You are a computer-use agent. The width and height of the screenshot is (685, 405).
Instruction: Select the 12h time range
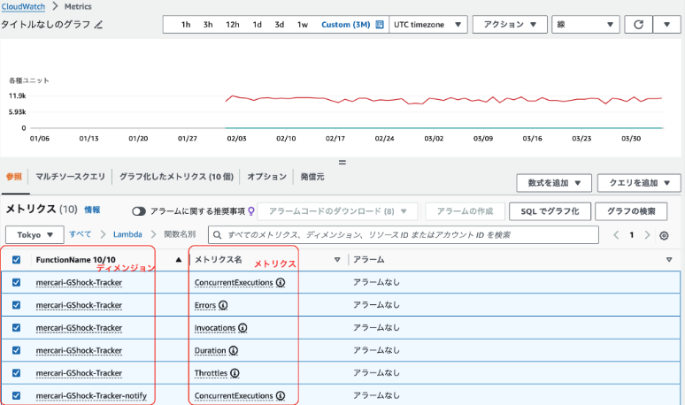233,25
